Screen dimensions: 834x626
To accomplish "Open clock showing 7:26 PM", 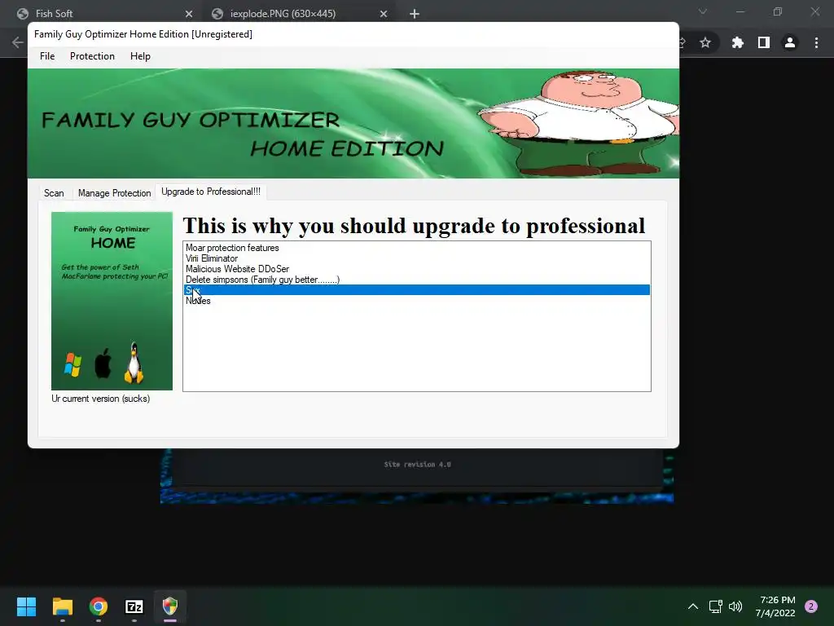I will point(775,606).
